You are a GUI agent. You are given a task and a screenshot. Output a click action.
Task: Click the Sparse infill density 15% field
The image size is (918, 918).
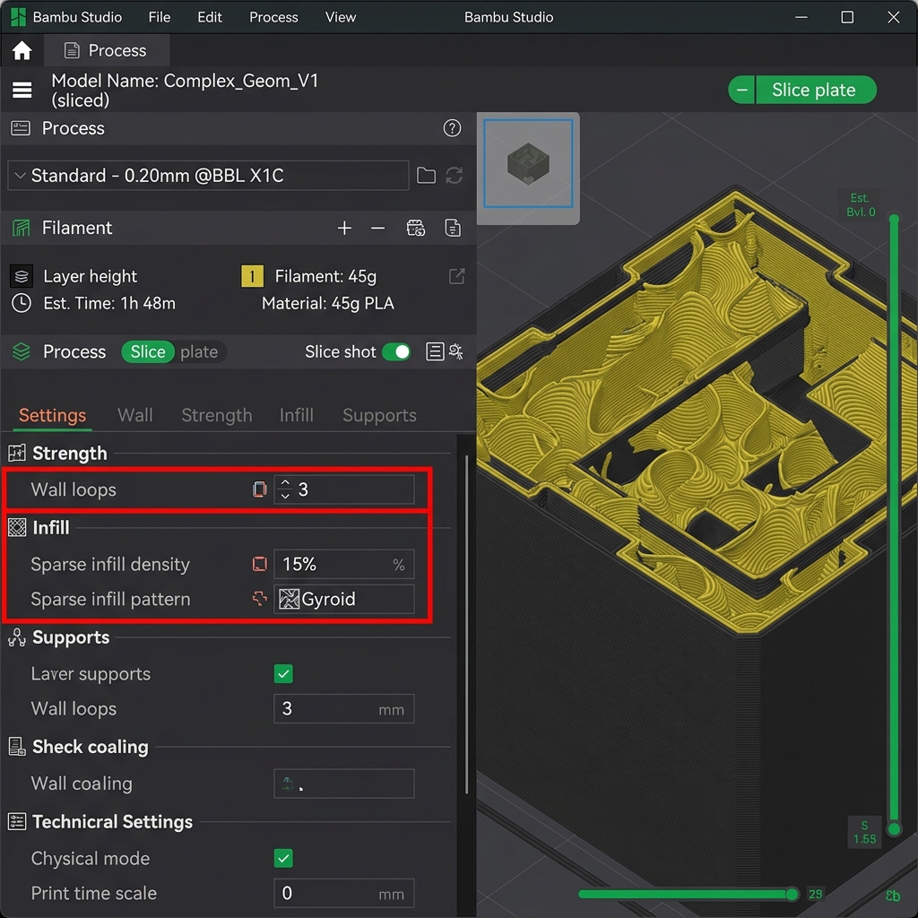click(343, 565)
